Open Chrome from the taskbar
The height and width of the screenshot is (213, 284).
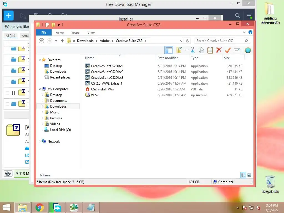40,207
